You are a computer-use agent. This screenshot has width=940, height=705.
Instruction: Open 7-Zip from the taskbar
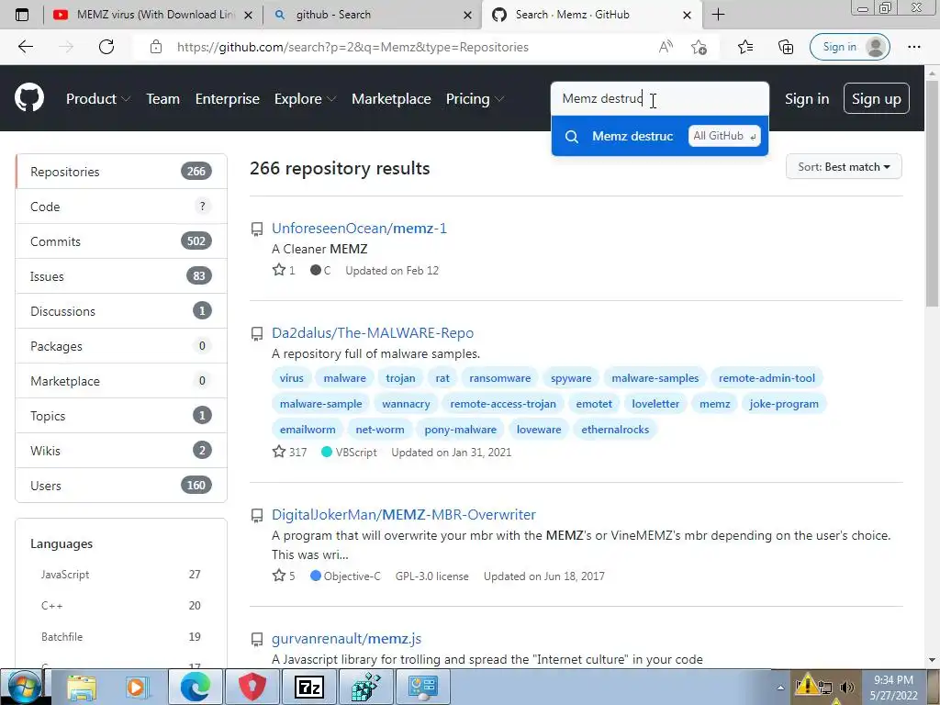pos(309,687)
